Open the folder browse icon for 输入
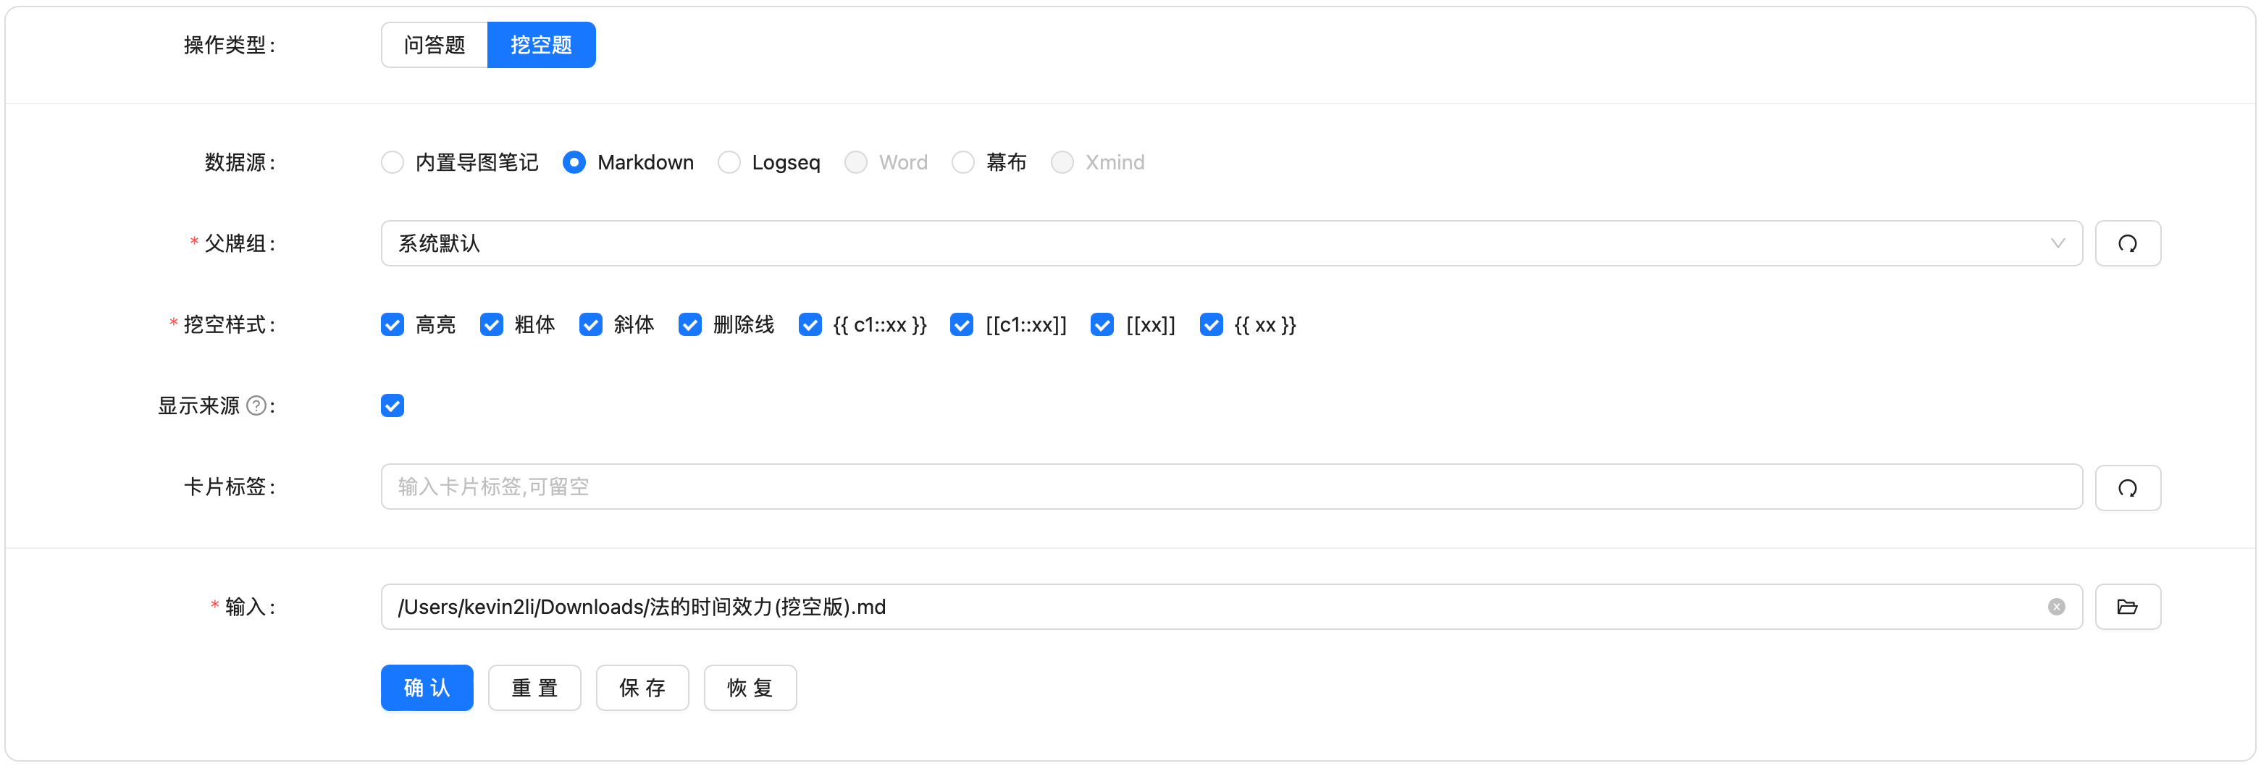This screenshot has width=2261, height=766. [2127, 606]
